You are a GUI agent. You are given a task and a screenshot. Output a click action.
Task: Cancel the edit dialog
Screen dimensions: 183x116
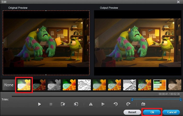(171, 112)
